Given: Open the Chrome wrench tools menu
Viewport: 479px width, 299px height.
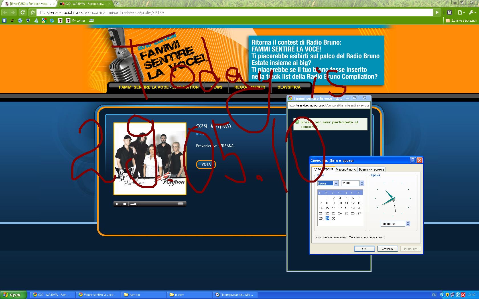Looking at the screenshot, I should (472, 12).
